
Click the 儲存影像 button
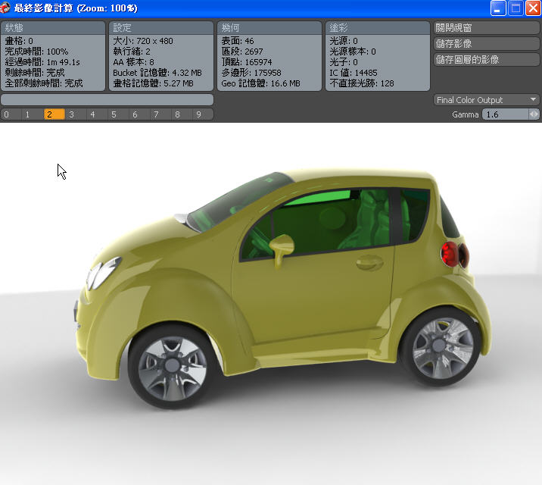[486, 44]
